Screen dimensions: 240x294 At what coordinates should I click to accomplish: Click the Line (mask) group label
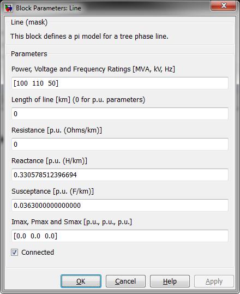pyautogui.click(x=29, y=22)
